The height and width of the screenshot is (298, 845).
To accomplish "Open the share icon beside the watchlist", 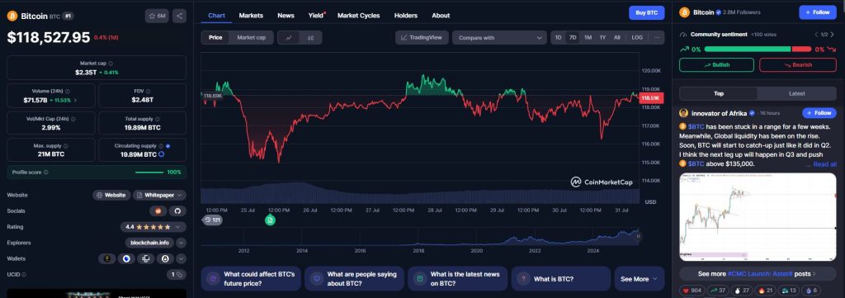I will (179, 17).
